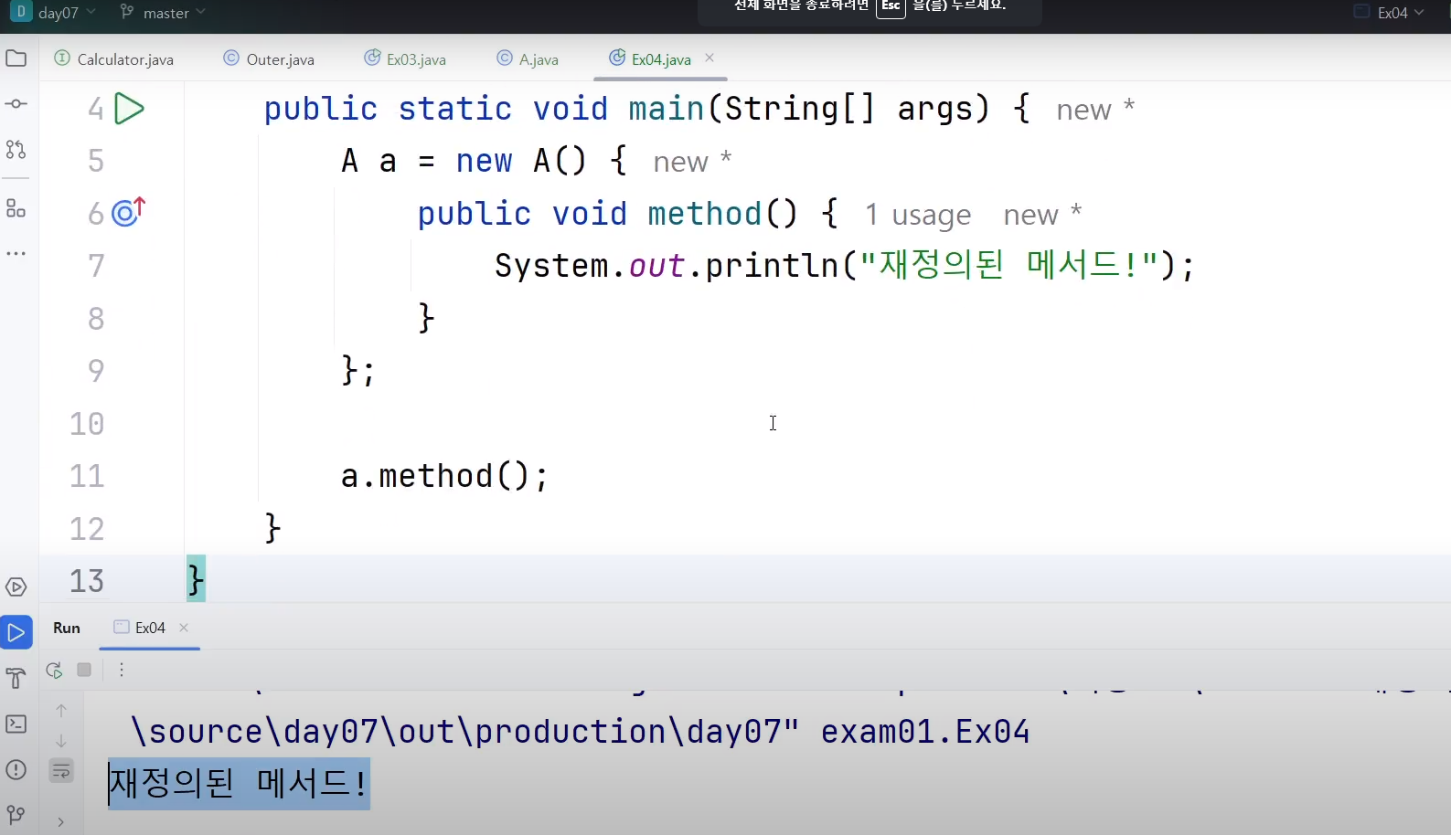This screenshot has width=1451, height=835.
Task: Switch to Calculator.java tab
Action: tap(114, 59)
